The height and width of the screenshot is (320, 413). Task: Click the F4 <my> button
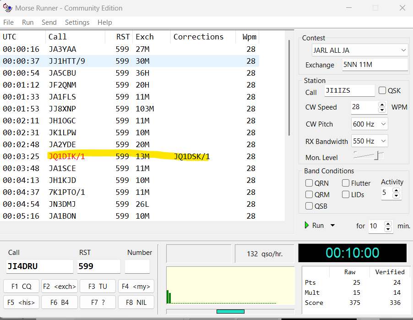coord(136,286)
